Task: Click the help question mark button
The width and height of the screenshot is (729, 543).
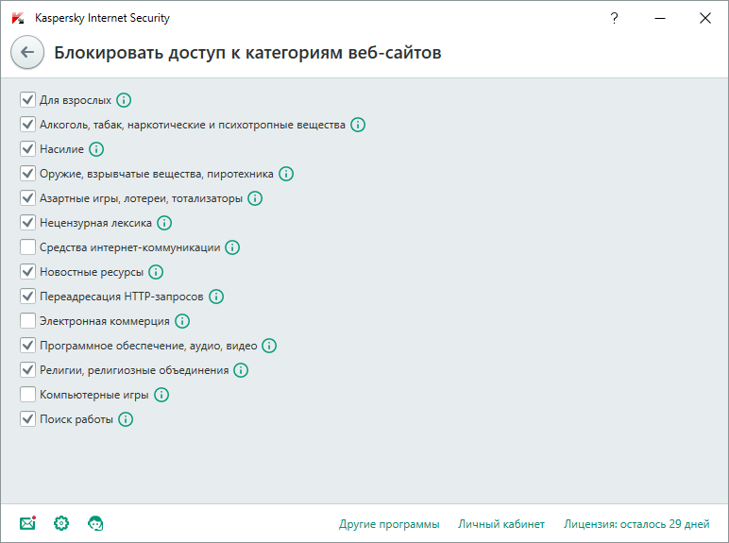Action: click(615, 18)
